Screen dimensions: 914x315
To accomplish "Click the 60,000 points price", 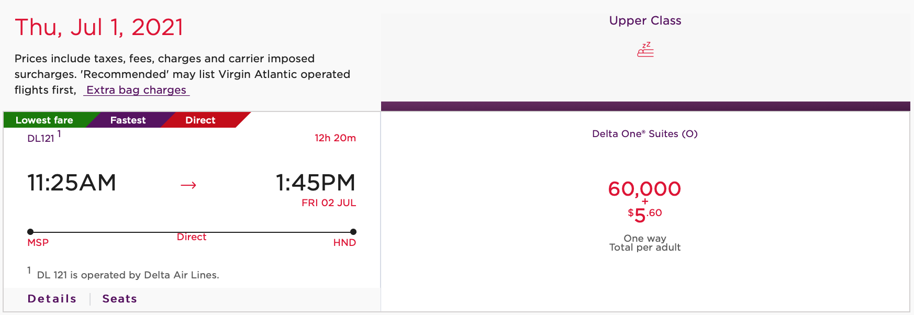I will [644, 189].
